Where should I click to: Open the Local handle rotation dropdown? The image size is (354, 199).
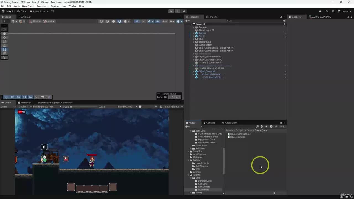[49, 21]
